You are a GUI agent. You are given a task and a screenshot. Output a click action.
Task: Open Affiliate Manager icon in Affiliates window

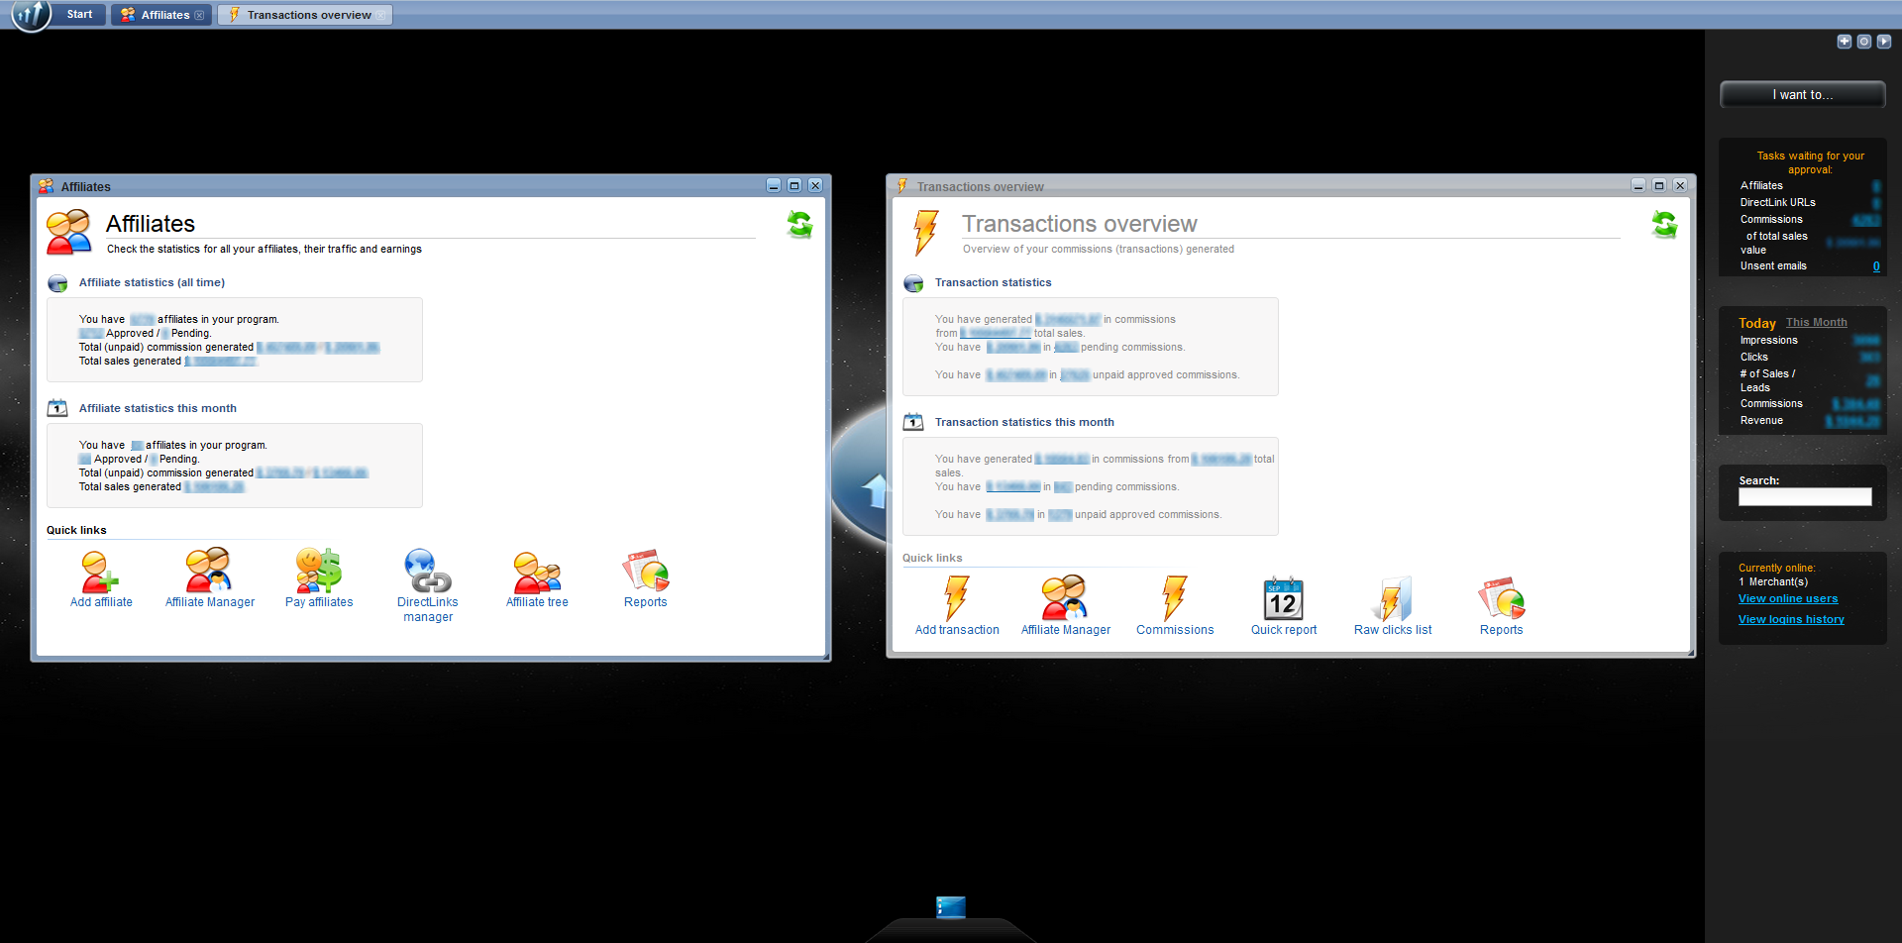(x=209, y=571)
